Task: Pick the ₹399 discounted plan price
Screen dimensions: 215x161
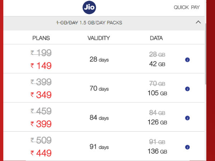Action: 41,124
